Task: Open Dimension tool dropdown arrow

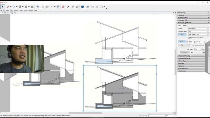Action: pos(55,7)
